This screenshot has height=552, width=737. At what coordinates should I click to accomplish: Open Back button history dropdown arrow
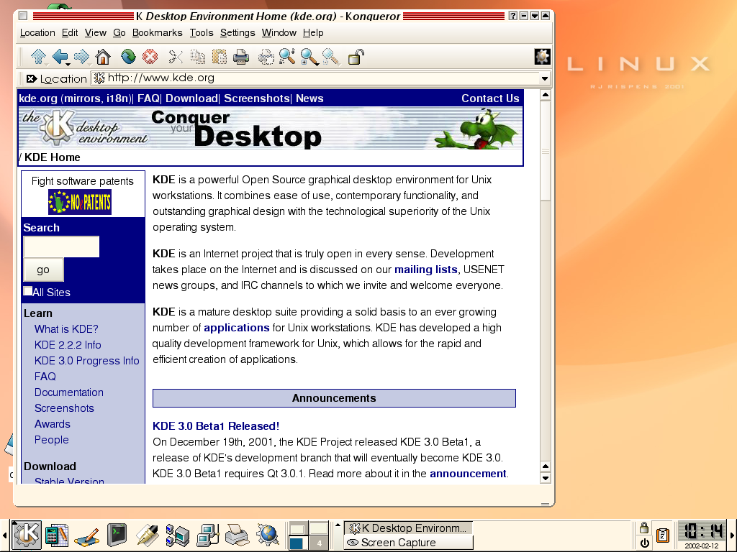(x=68, y=63)
